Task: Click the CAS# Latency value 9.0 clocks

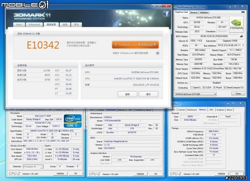Action: tap(214, 138)
